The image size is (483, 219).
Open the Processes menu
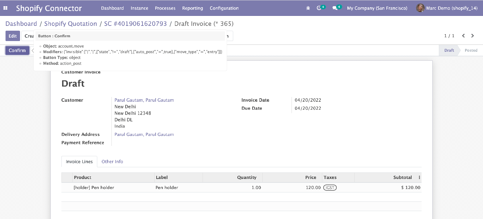(165, 8)
